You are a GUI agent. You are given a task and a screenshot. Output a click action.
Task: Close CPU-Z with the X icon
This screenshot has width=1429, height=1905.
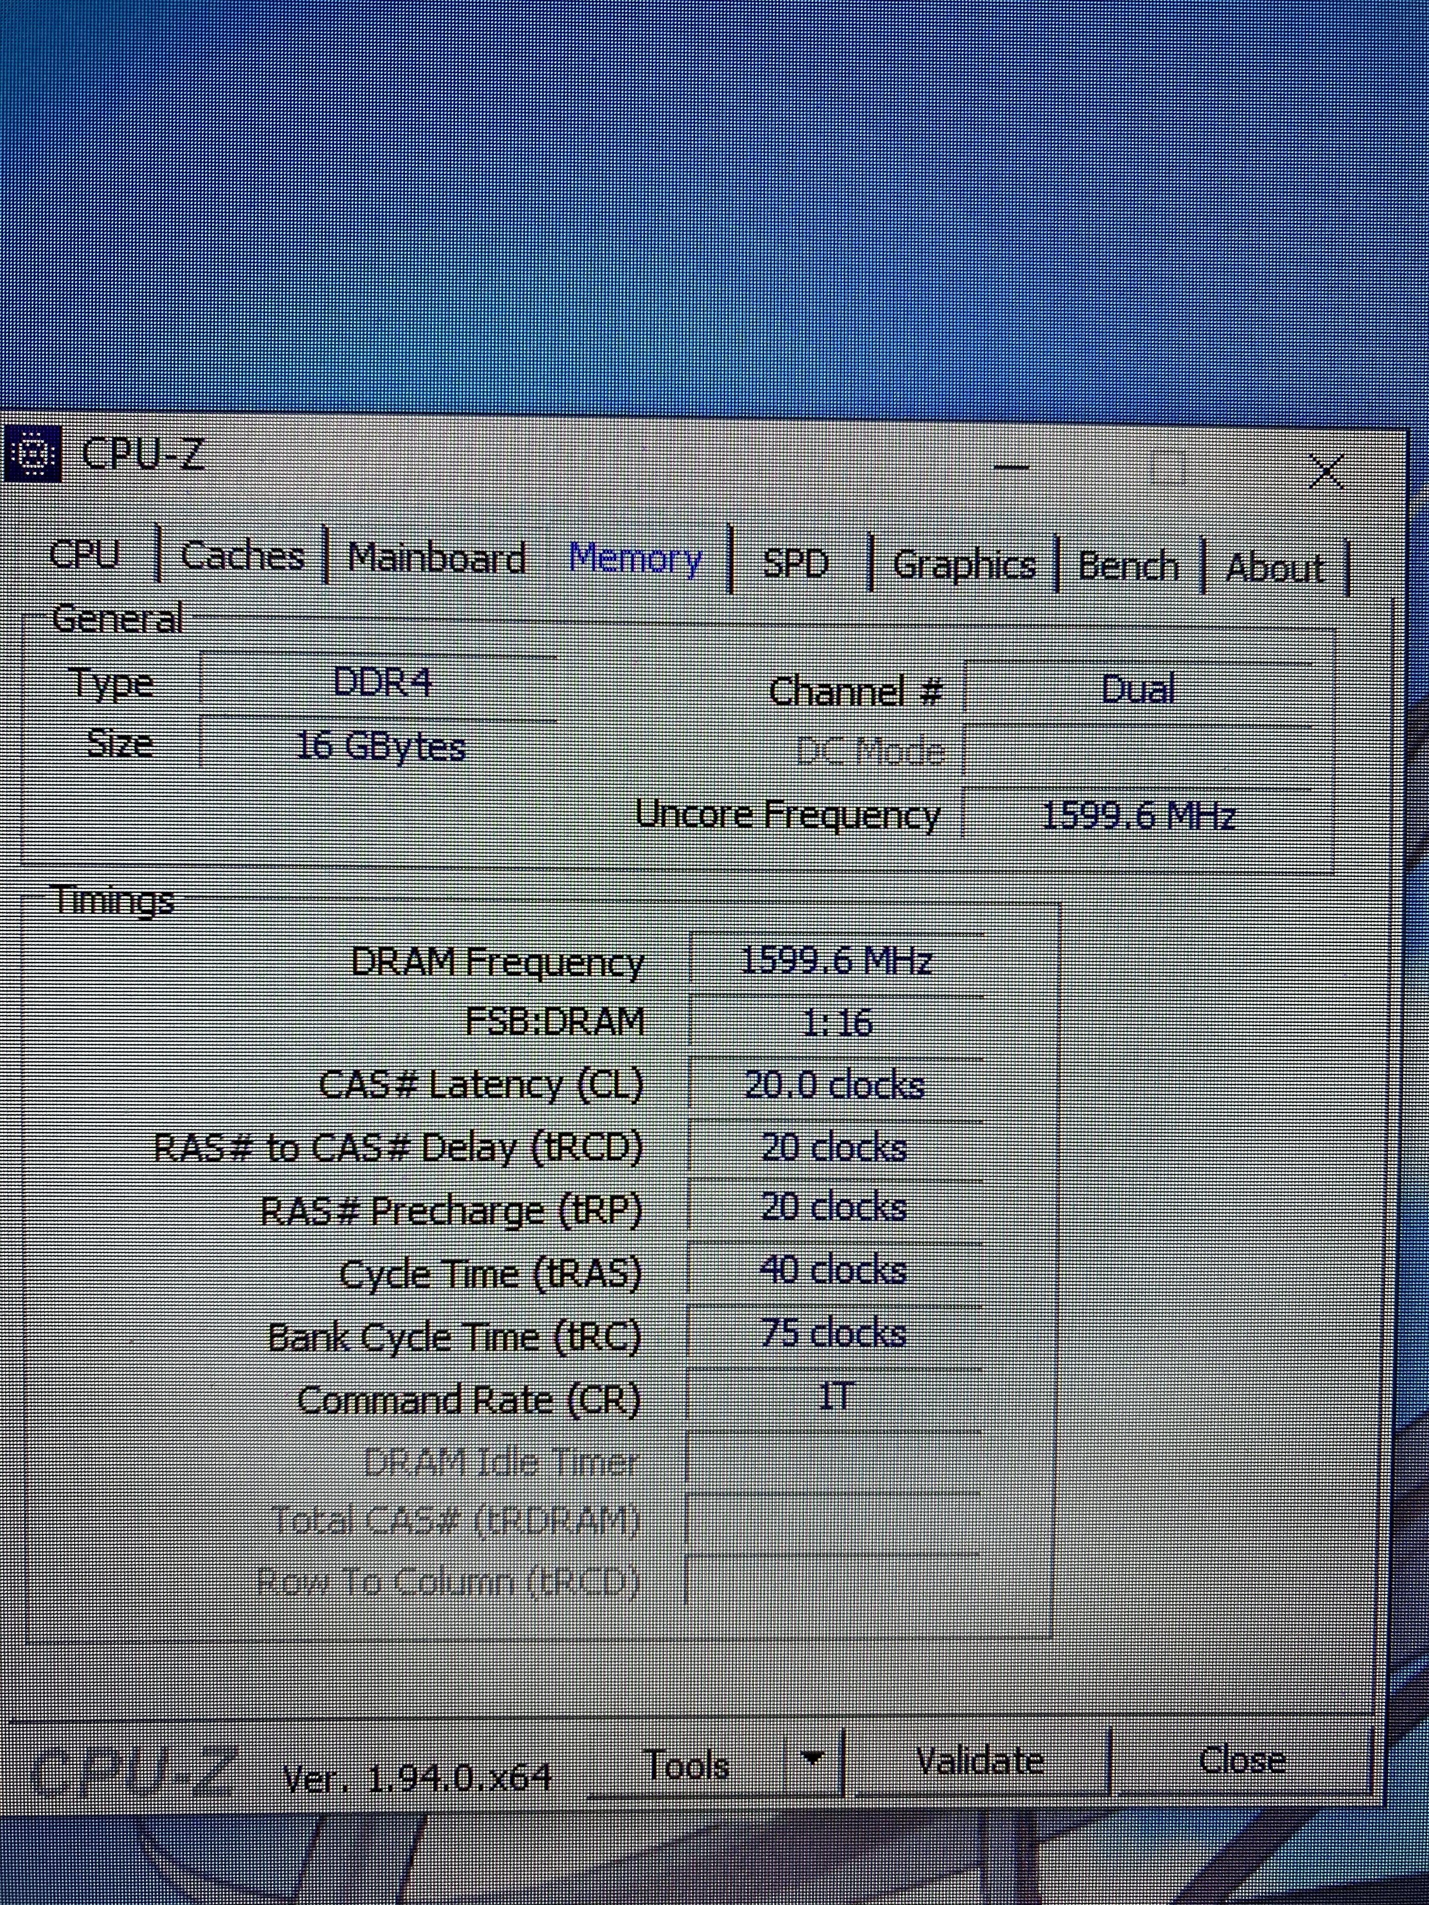pos(1326,472)
